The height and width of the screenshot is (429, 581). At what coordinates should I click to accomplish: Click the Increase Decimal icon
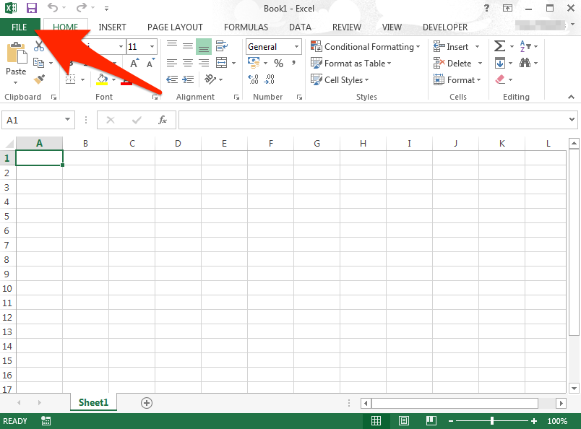[253, 79]
